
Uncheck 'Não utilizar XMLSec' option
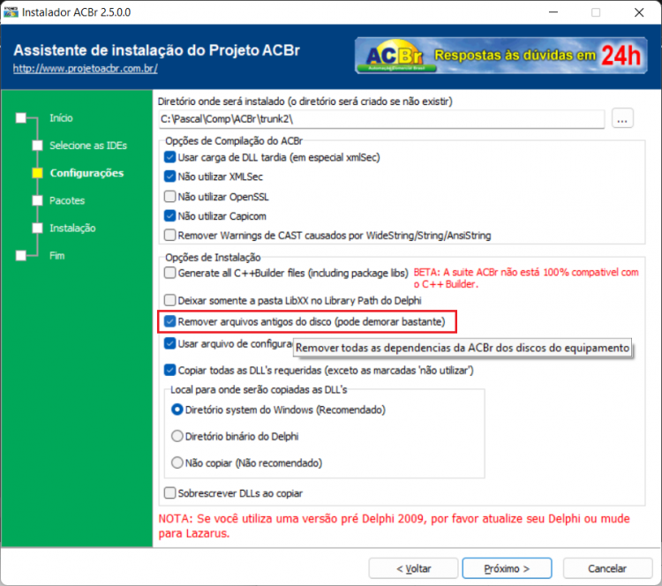pyautogui.click(x=169, y=177)
